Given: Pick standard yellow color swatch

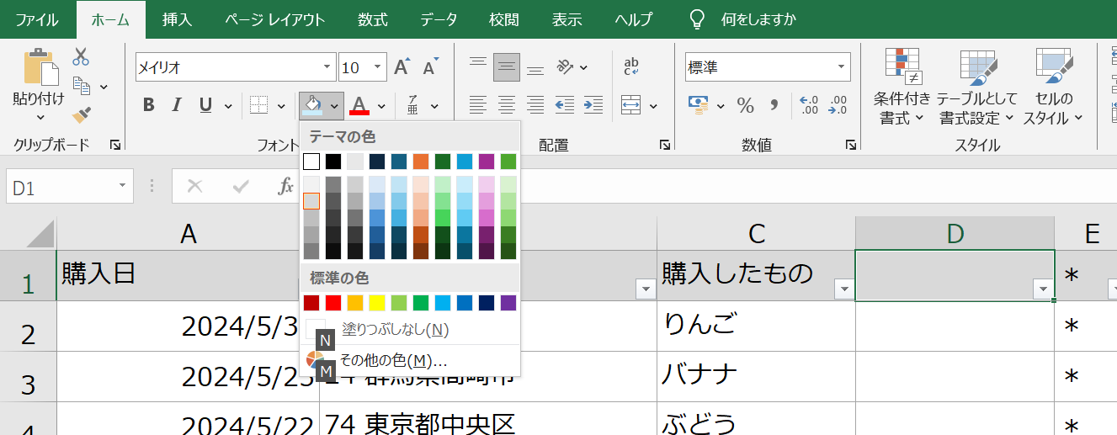Looking at the screenshot, I should pos(377,302).
